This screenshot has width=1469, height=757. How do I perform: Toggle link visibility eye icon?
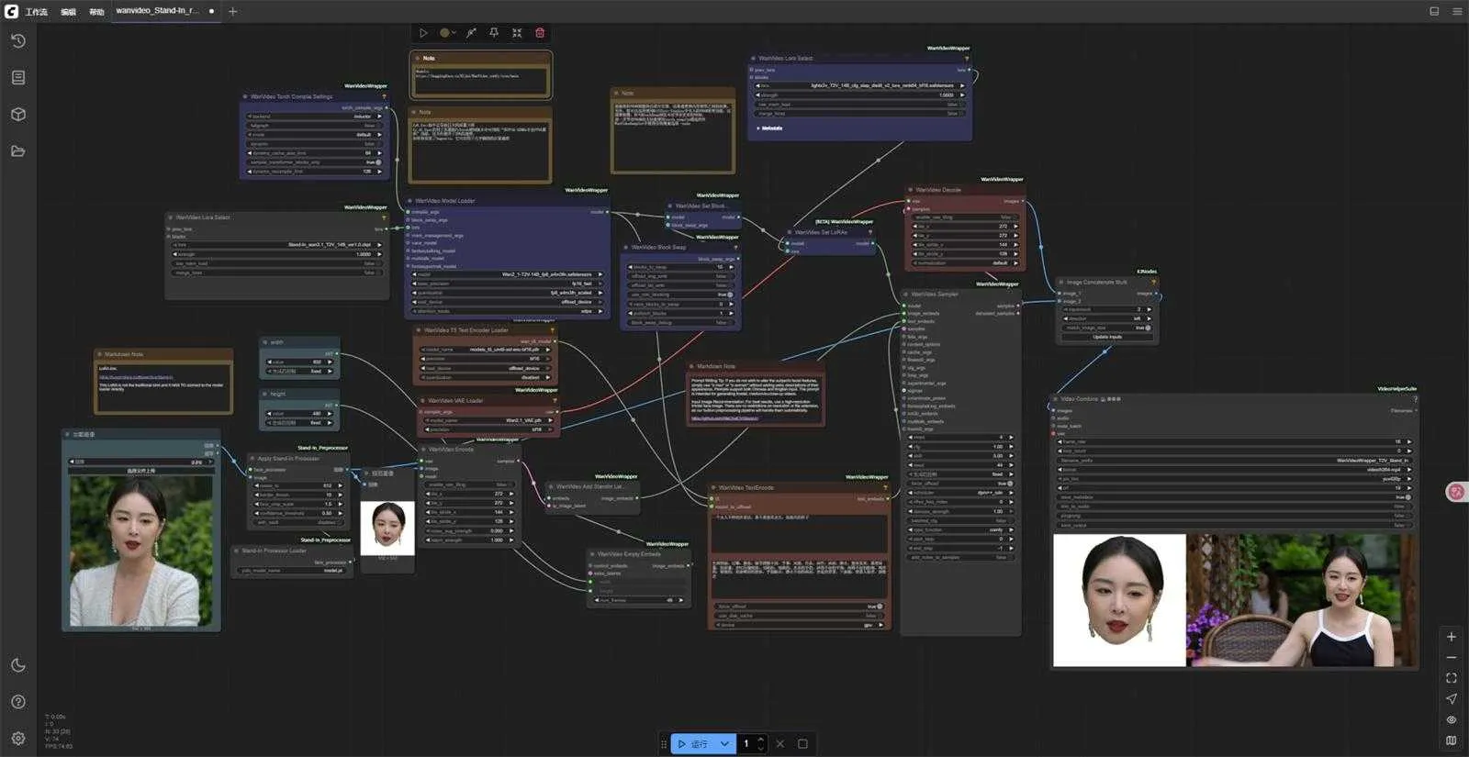(1451, 719)
